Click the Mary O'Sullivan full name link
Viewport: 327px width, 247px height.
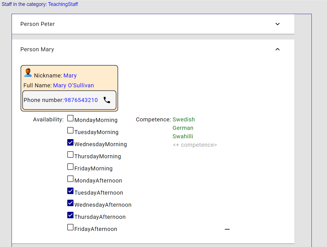pyautogui.click(x=73, y=85)
